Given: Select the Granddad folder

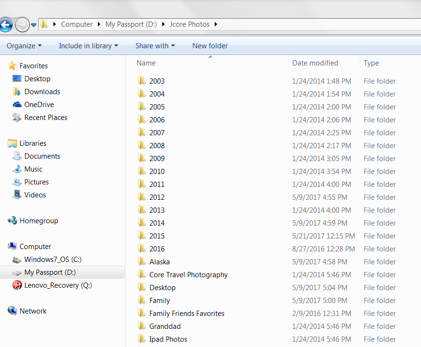Looking at the screenshot, I should 165,326.
